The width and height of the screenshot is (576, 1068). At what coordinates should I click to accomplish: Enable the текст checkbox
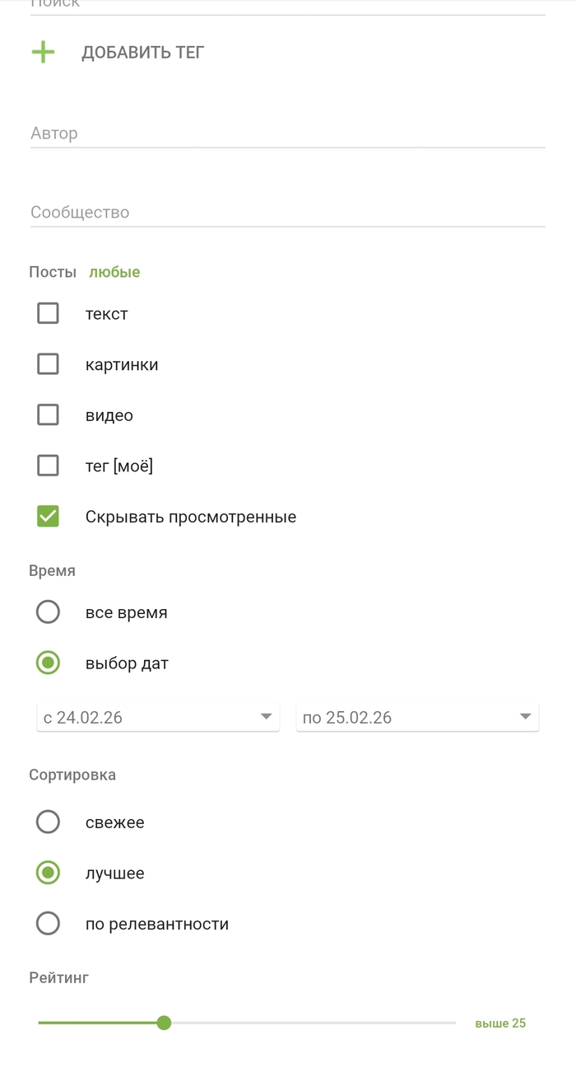click(48, 314)
